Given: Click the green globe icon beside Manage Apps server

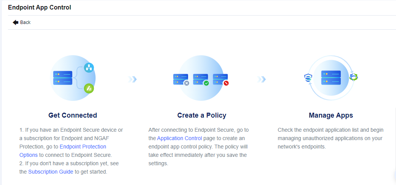Looking at the screenshot, I should pyautogui.click(x=354, y=77).
